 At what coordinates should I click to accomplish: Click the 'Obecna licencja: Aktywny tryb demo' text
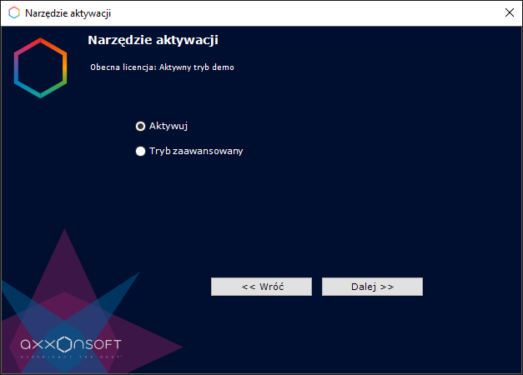(x=162, y=67)
